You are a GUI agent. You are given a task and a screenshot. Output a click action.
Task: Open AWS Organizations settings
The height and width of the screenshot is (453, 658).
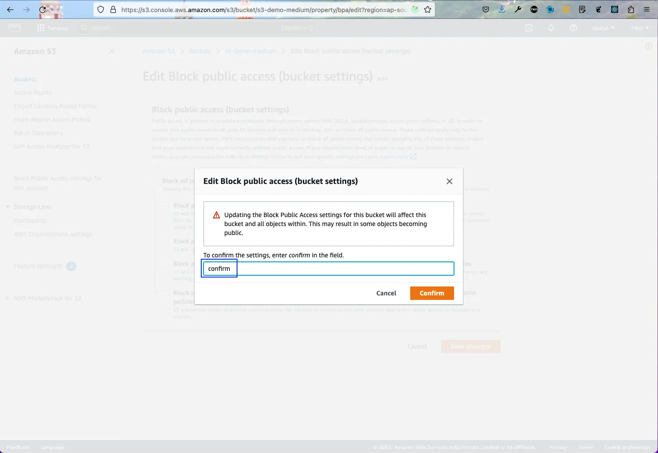pyautogui.click(x=53, y=234)
